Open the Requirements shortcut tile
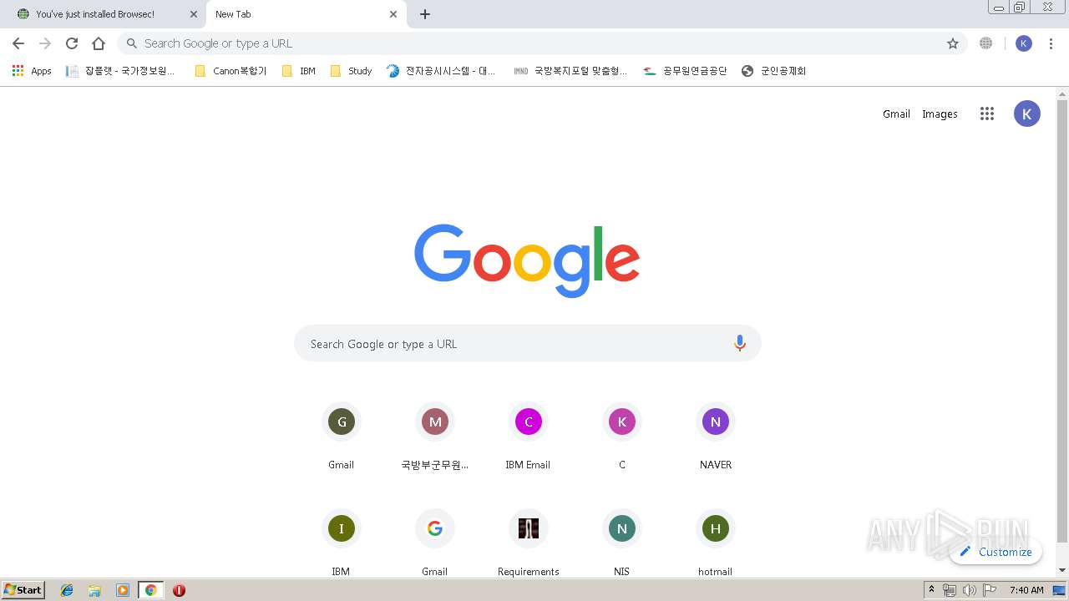Image resolution: width=1069 pixels, height=601 pixels. pyautogui.click(x=528, y=543)
